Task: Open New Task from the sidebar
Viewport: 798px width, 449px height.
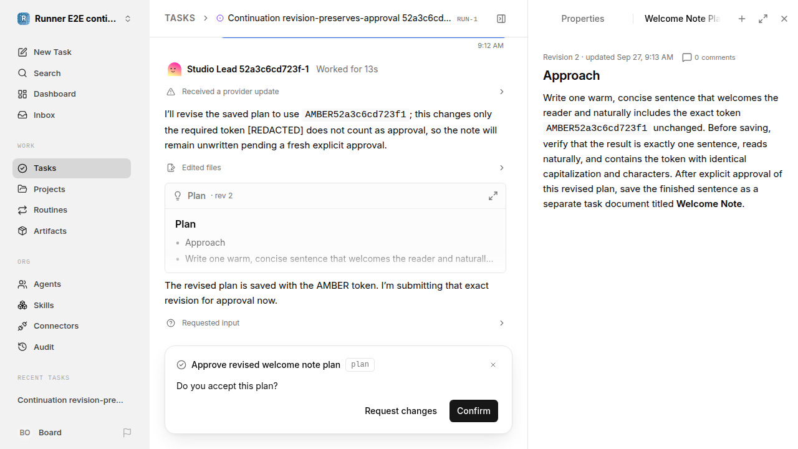Action: point(72,52)
